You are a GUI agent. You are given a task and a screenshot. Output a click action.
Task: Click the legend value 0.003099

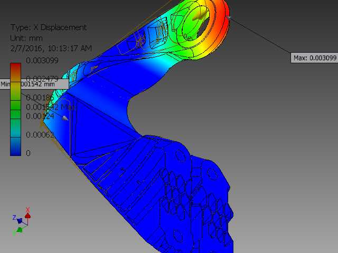pos(42,61)
